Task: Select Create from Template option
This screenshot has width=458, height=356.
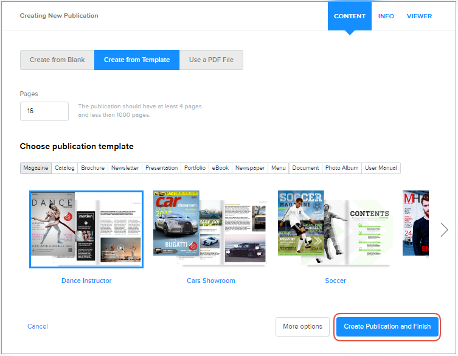Action: click(x=137, y=60)
